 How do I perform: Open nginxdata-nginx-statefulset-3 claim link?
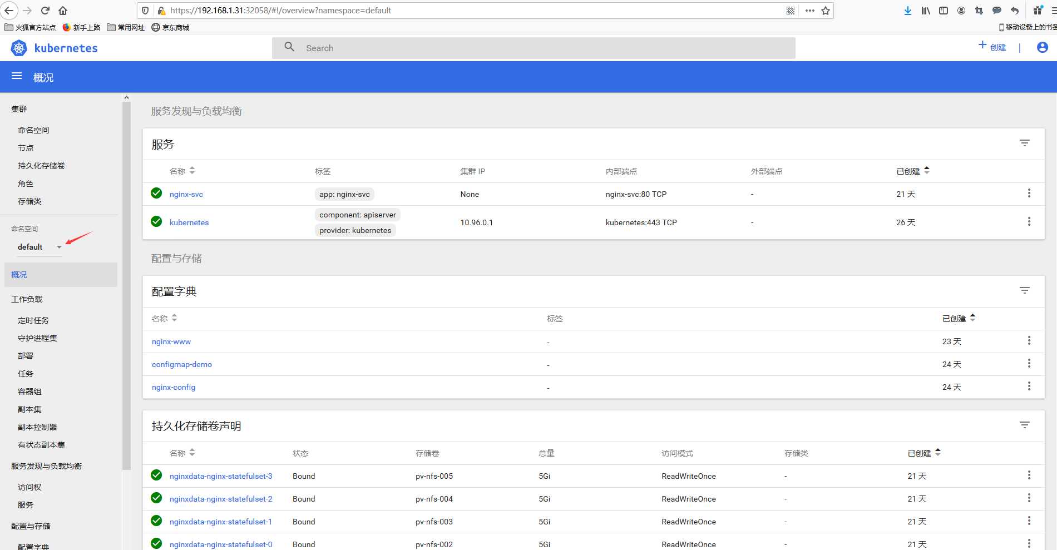221,476
